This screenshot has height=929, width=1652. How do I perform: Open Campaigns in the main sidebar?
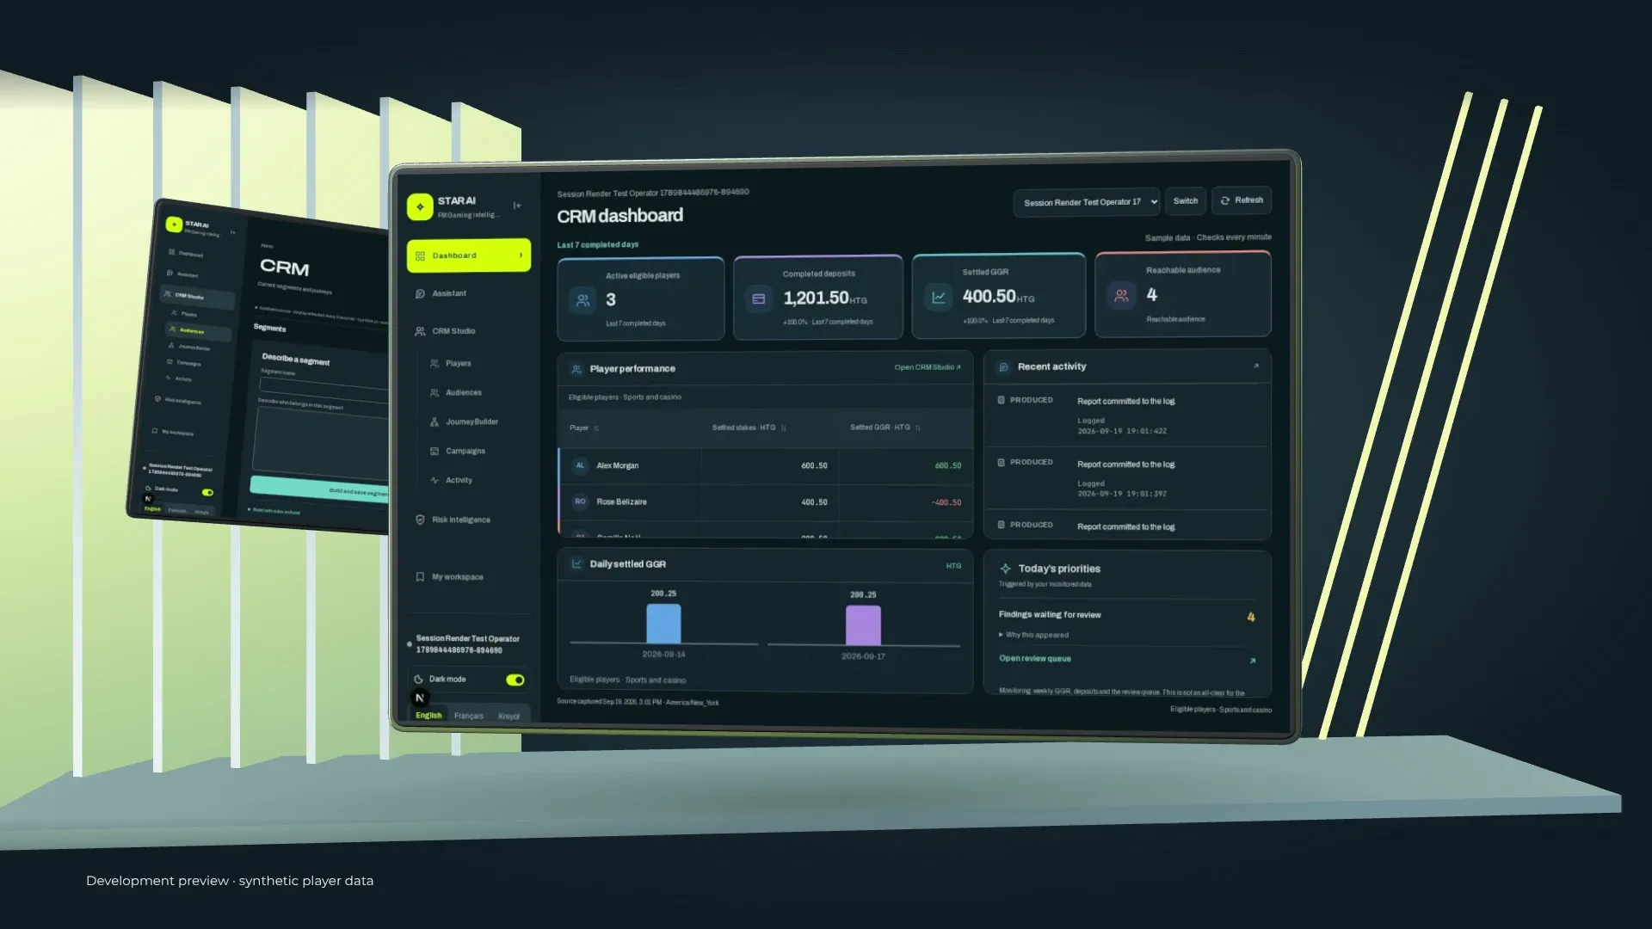tap(465, 452)
